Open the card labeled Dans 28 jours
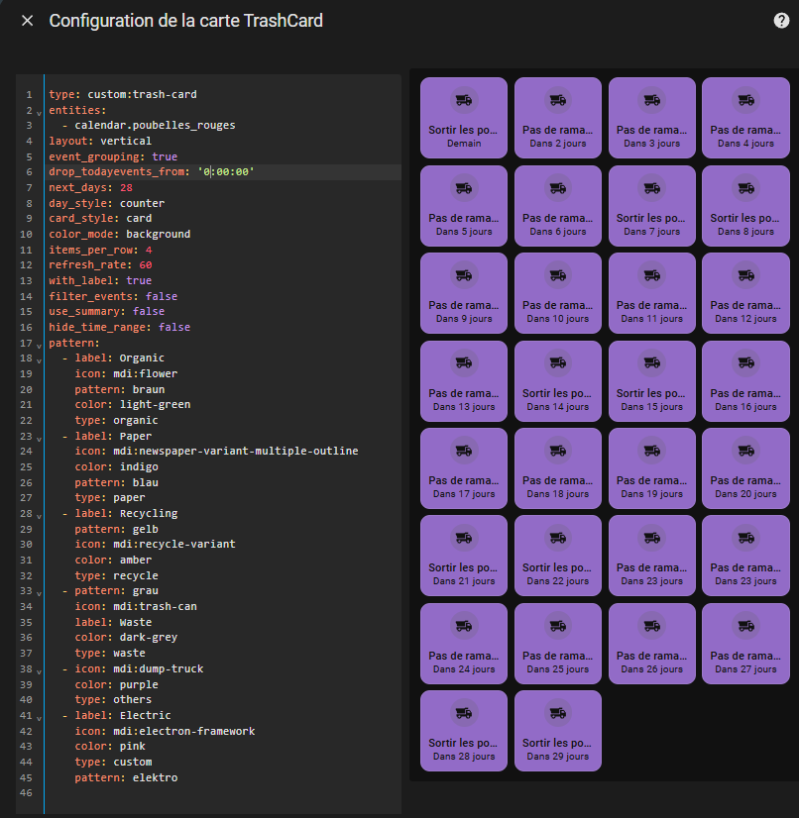 pyautogui.click(x=464, y=731)
